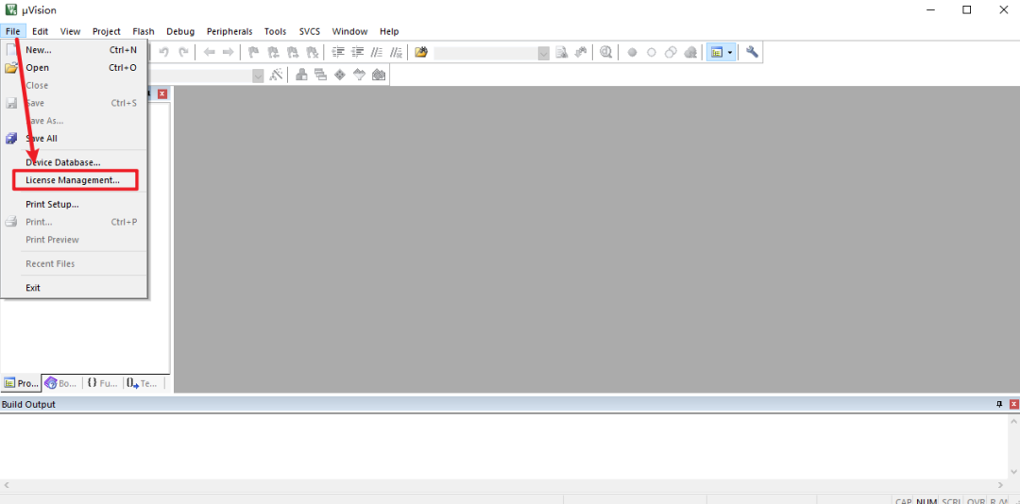Click inside the Find text field
The image size is (1020, 504).
[x=486, y=53]
